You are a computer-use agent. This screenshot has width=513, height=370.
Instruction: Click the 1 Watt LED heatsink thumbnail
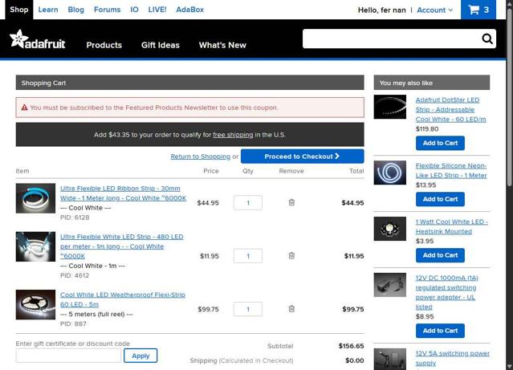coord(390,229)
